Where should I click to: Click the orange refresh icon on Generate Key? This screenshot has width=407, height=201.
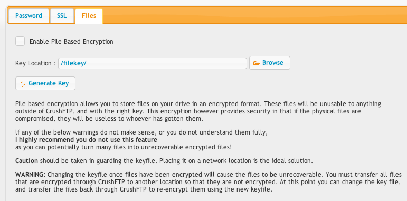click(x=23, y=83)
